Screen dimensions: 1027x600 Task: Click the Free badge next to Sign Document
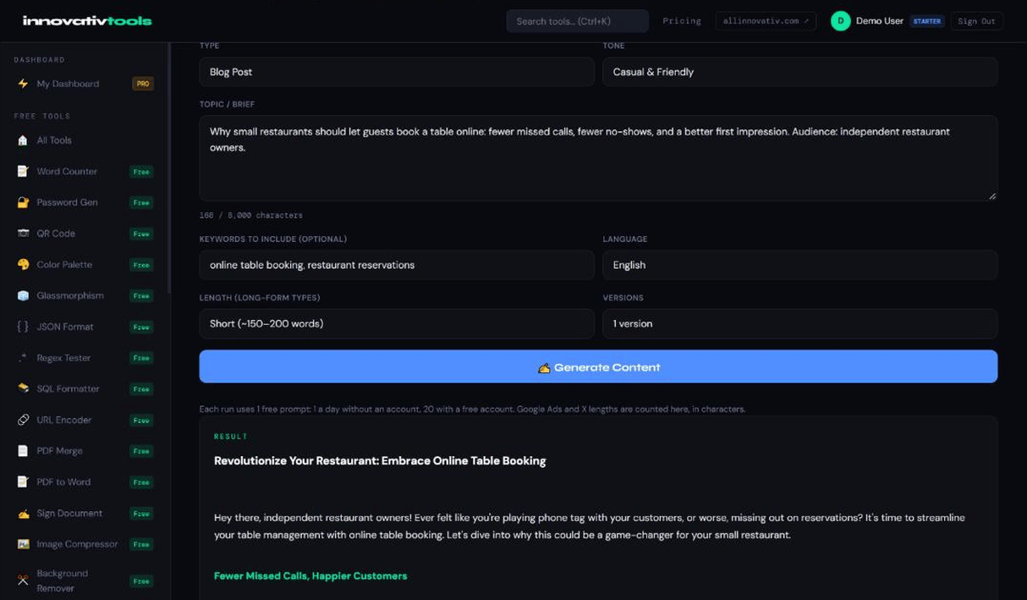(x=141, y=513)
